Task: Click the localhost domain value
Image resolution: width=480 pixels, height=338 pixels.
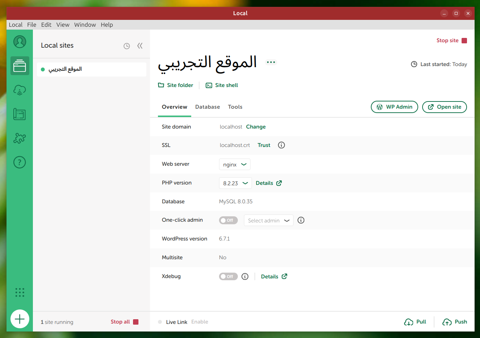Action: pyautogui.click(x=231, y=127)
